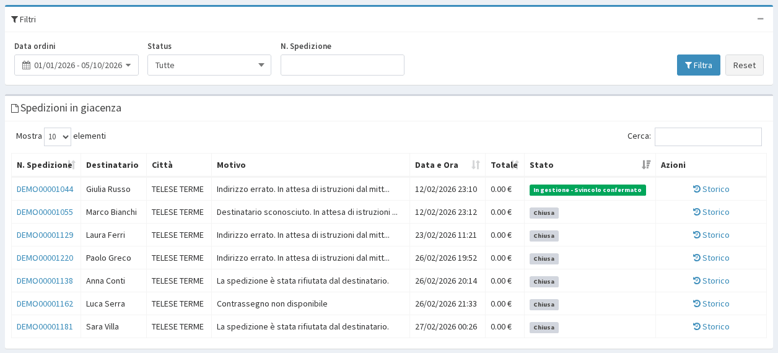Click the document icon beside Spedizioni in giacenza

pos(15,108)
